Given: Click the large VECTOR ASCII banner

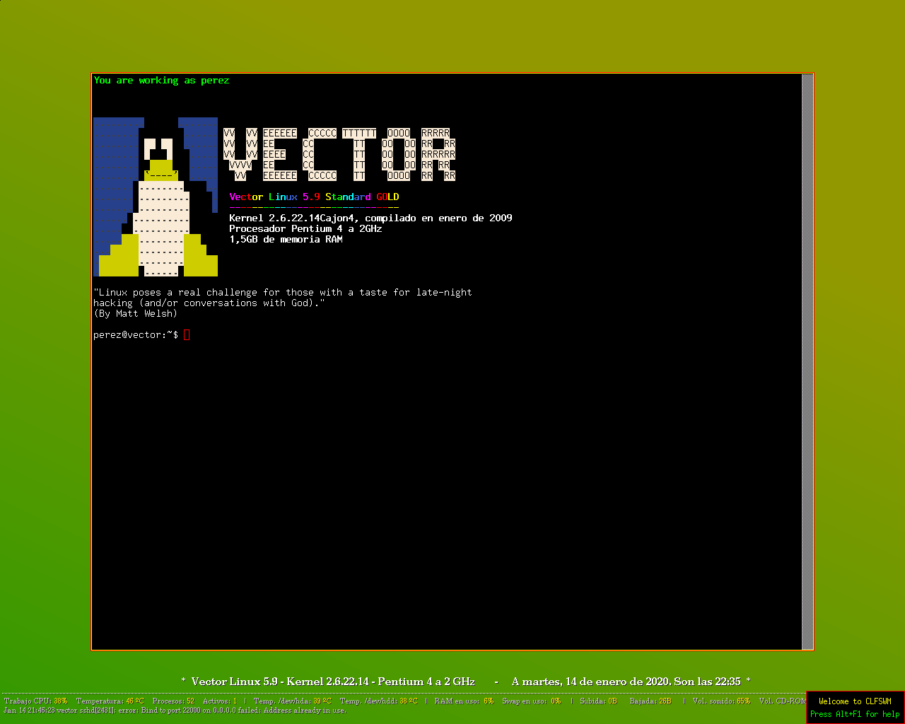Looking at the screenshot, I should tap(339, 154).
